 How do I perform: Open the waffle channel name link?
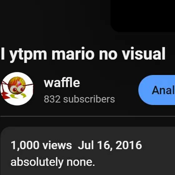click(62, 83)
